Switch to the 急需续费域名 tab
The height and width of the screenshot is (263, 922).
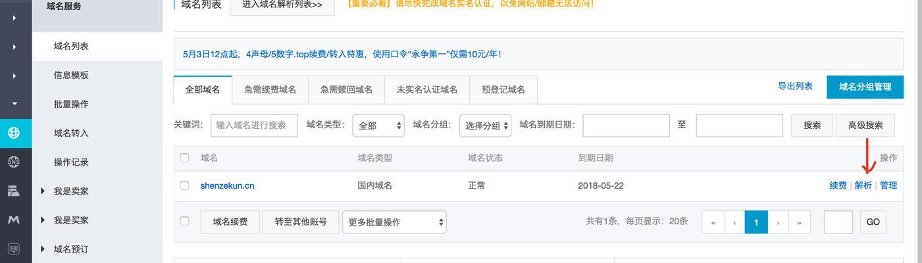click(270, 89)
